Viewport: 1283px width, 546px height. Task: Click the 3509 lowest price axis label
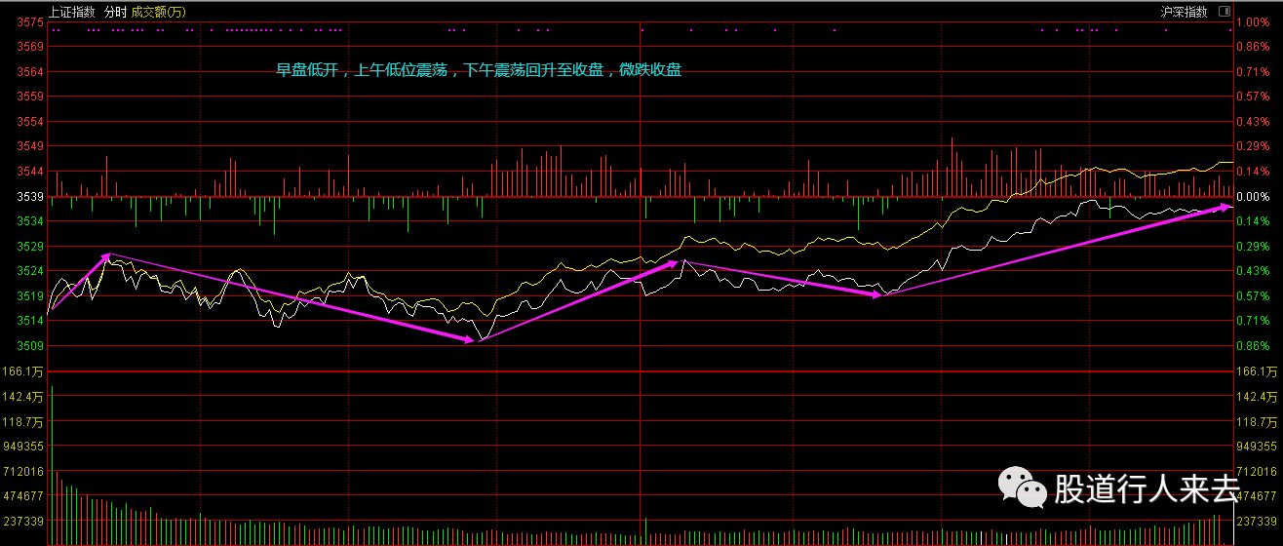[30, 346]
